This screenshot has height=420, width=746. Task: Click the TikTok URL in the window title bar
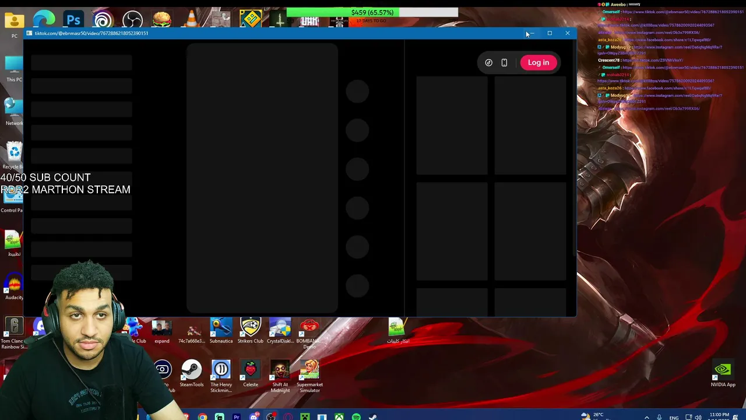coord(92,33)
